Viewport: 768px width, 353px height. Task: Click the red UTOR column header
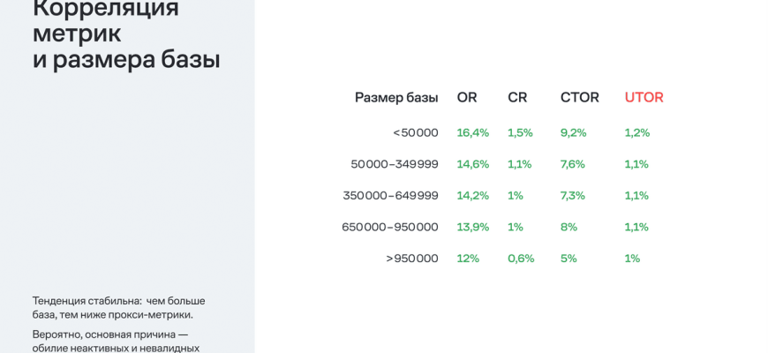[644, 97]
